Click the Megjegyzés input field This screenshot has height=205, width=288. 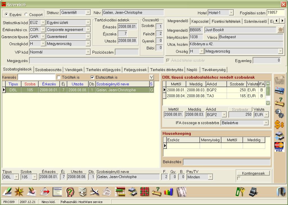coord(96,60)
